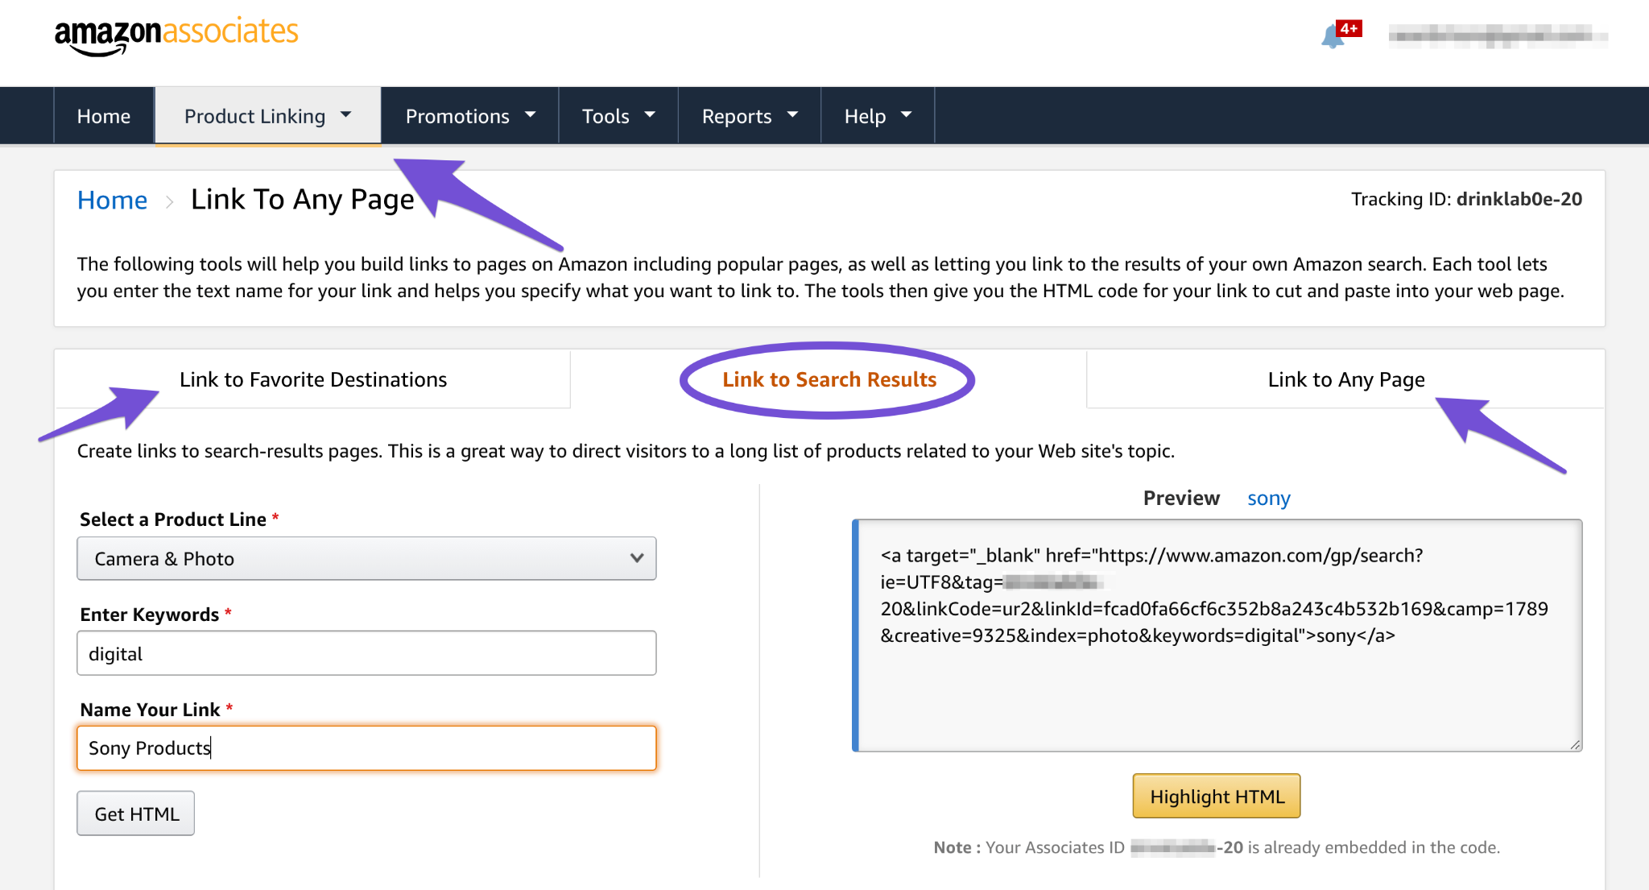1649x890 pixels.
Task: Click the text area resize handle
Action: coord(1575,744)
